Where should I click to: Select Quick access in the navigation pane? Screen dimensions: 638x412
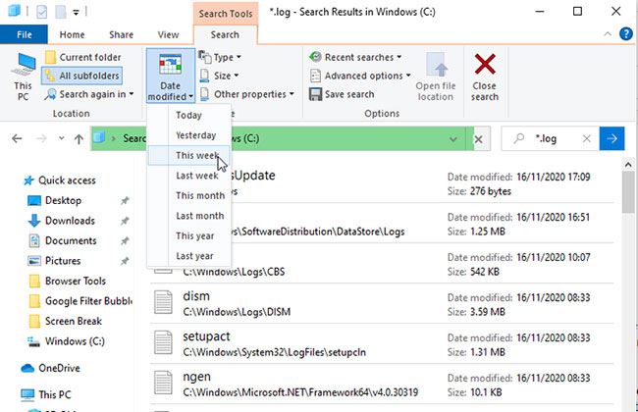(60, 180)
